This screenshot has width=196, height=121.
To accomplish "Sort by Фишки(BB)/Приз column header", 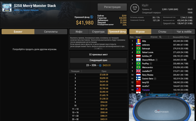I will (x=181, y=37).
